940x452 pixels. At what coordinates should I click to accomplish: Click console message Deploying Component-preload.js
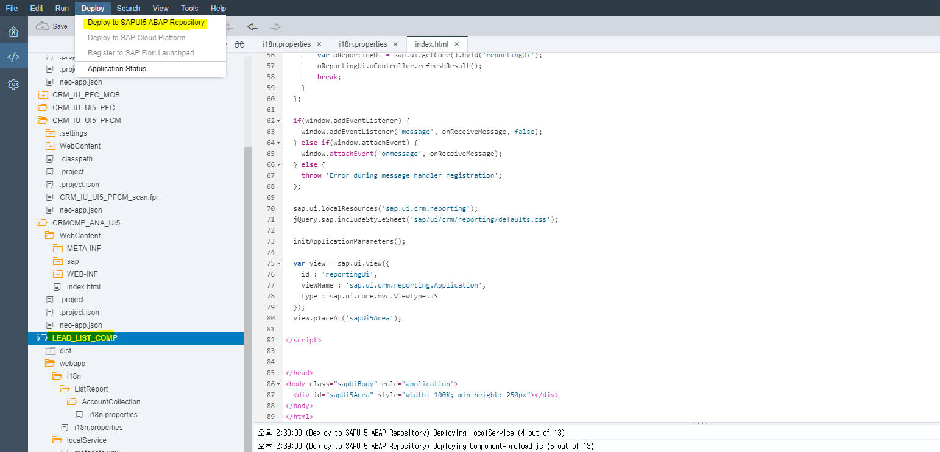click(x=425, y=447)
